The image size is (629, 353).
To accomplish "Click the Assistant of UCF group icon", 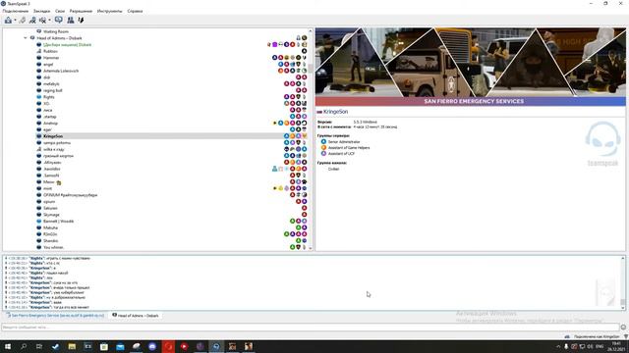I will (323, 154).
